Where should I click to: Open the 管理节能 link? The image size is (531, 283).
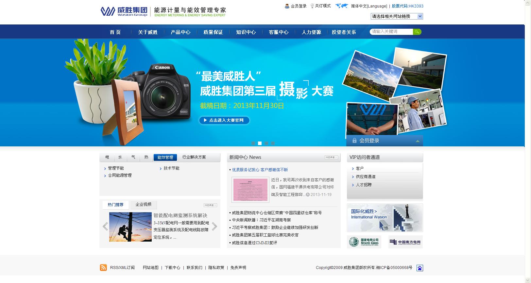pos(116,168)
